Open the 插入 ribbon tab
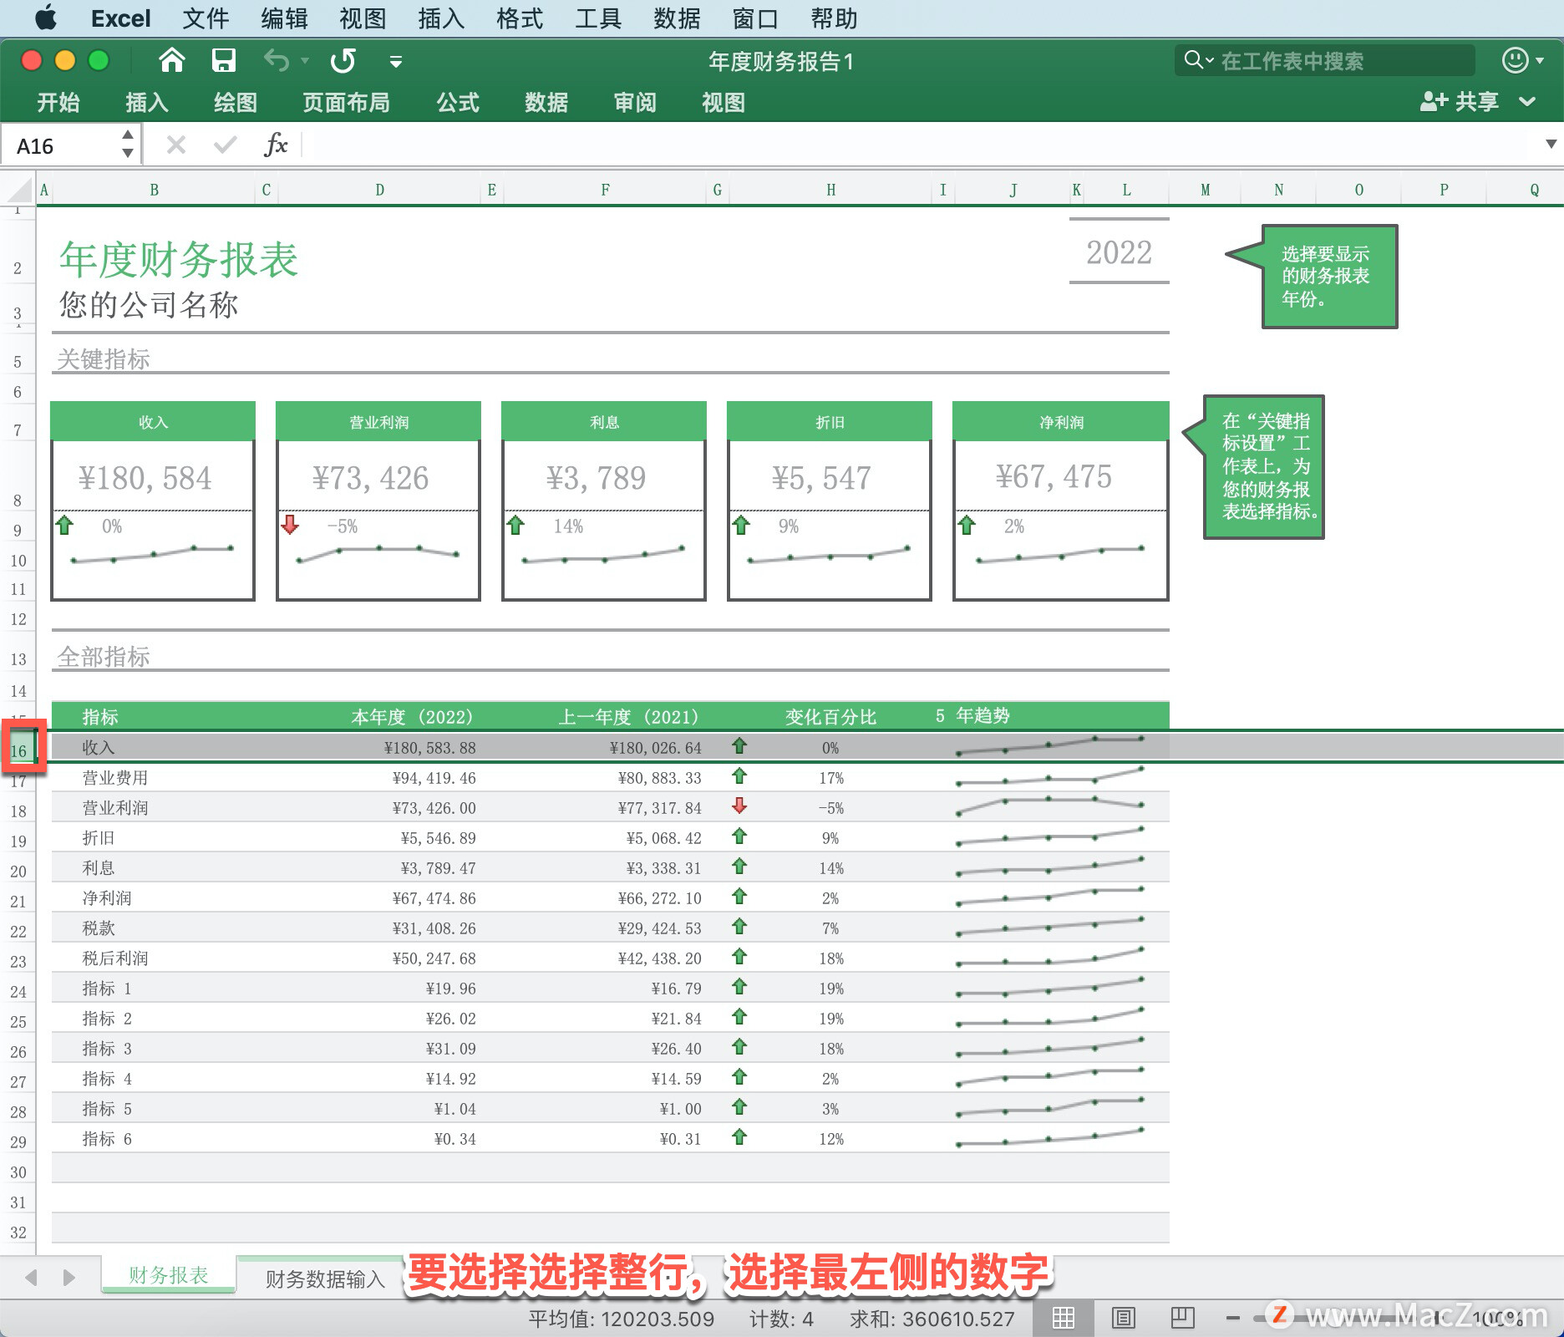This screenshot has height=1337, width=1564. tap(147, 103)
